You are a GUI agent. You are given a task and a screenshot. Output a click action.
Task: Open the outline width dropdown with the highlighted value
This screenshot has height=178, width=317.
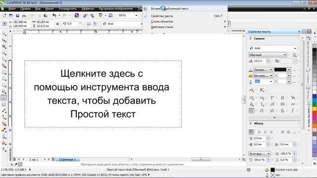(x=271, y=82)
